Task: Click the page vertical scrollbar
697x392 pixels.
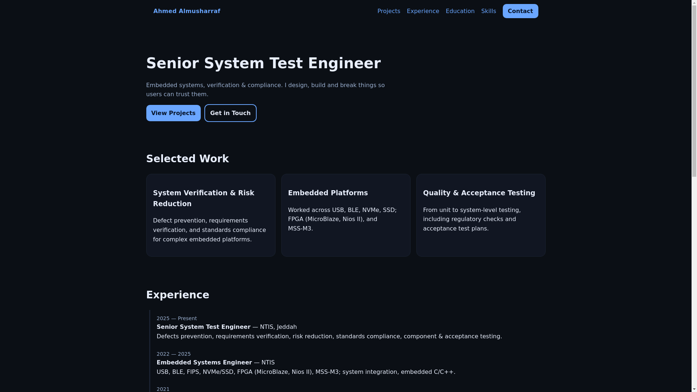Action: [x=694, y=196]
